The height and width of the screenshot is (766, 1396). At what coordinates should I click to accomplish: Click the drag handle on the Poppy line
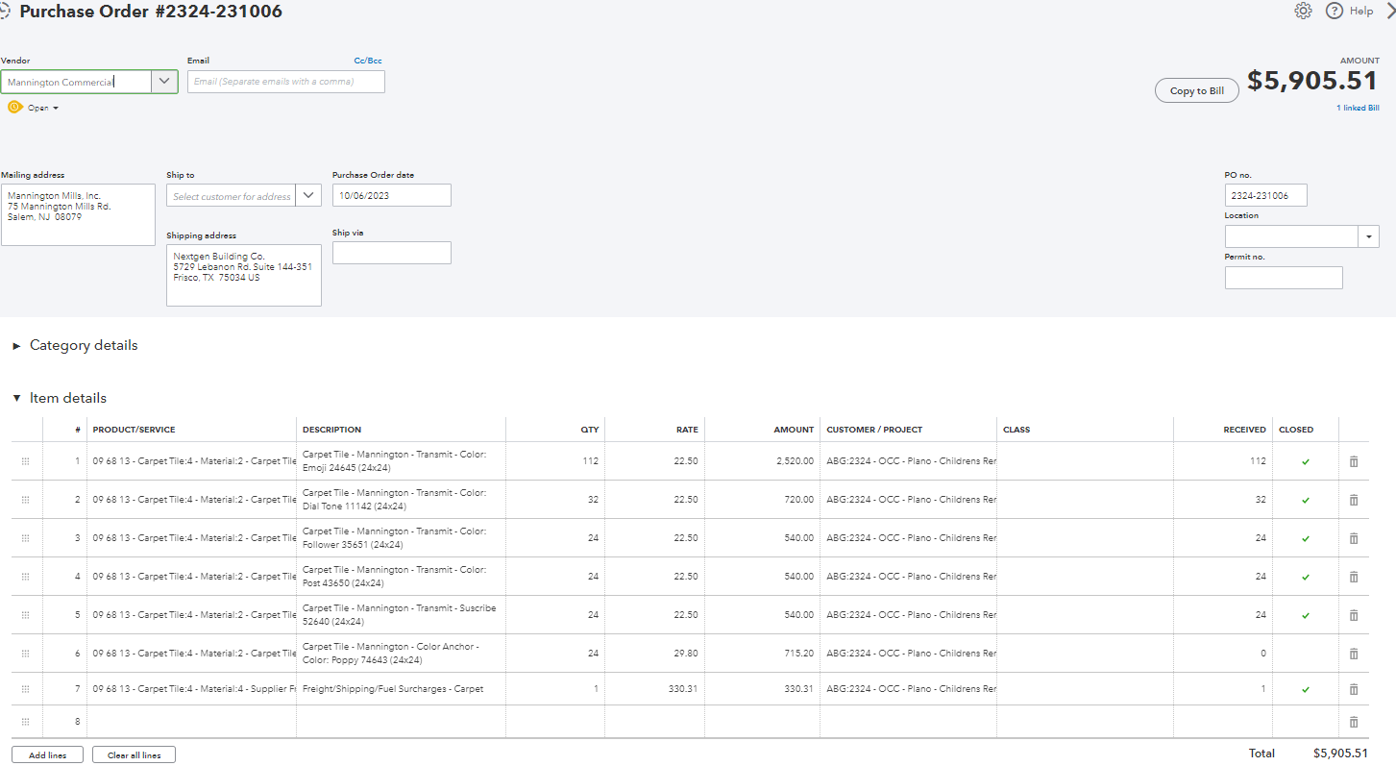point(26,653)
